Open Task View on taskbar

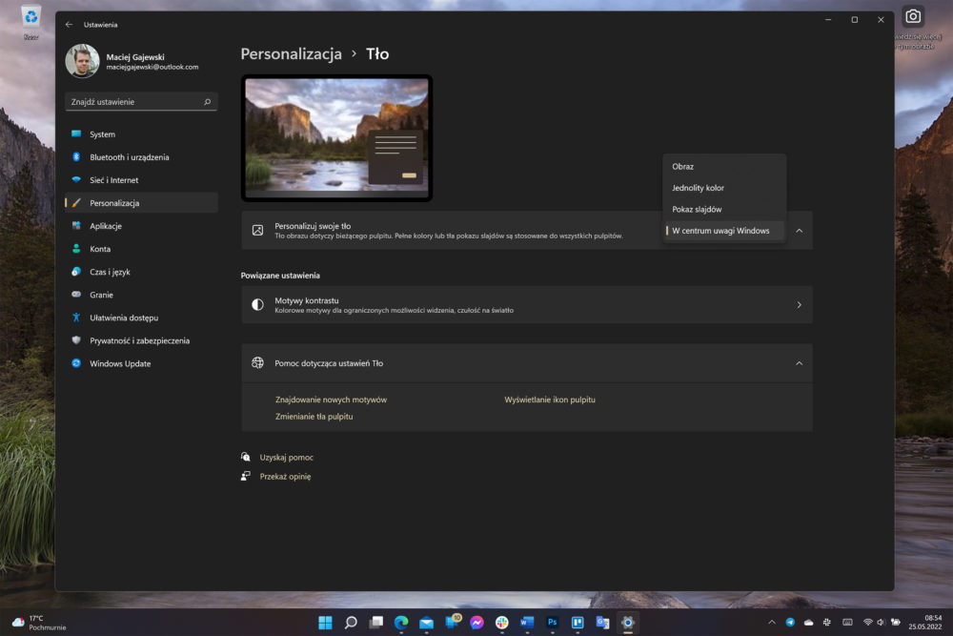point(376,622)
